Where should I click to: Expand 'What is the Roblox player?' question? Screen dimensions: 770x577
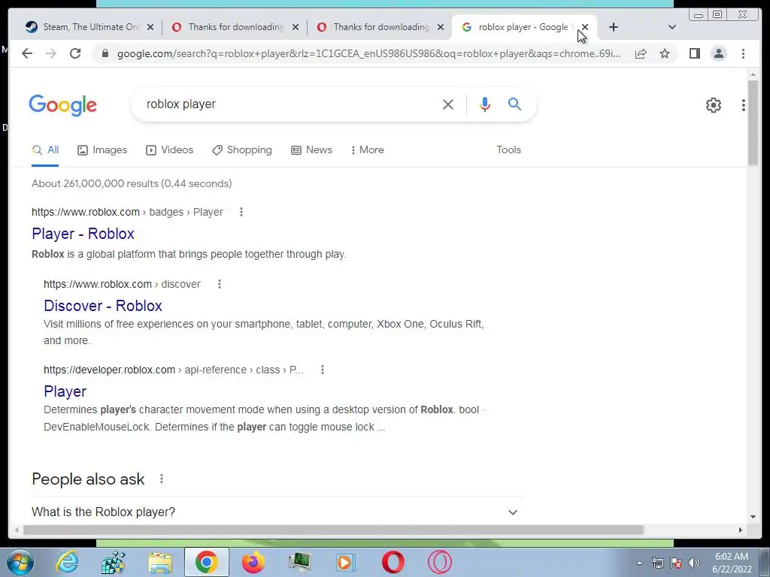point(277,512)
